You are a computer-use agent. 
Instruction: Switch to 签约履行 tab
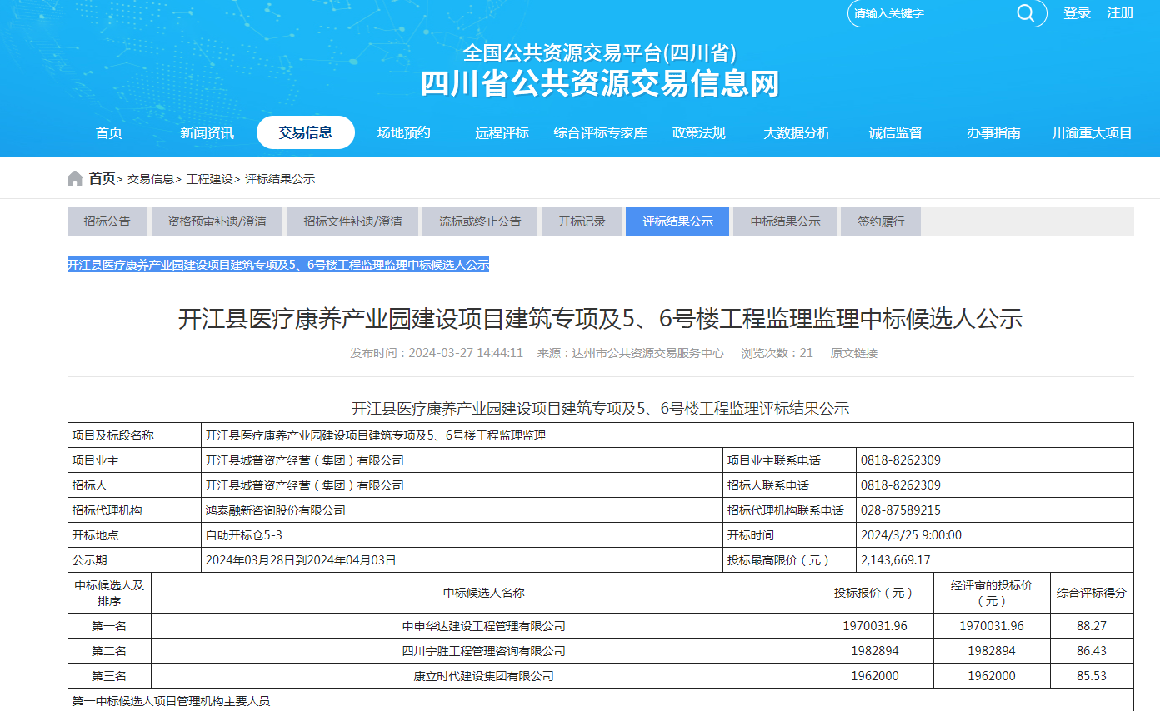click(881, 221)
